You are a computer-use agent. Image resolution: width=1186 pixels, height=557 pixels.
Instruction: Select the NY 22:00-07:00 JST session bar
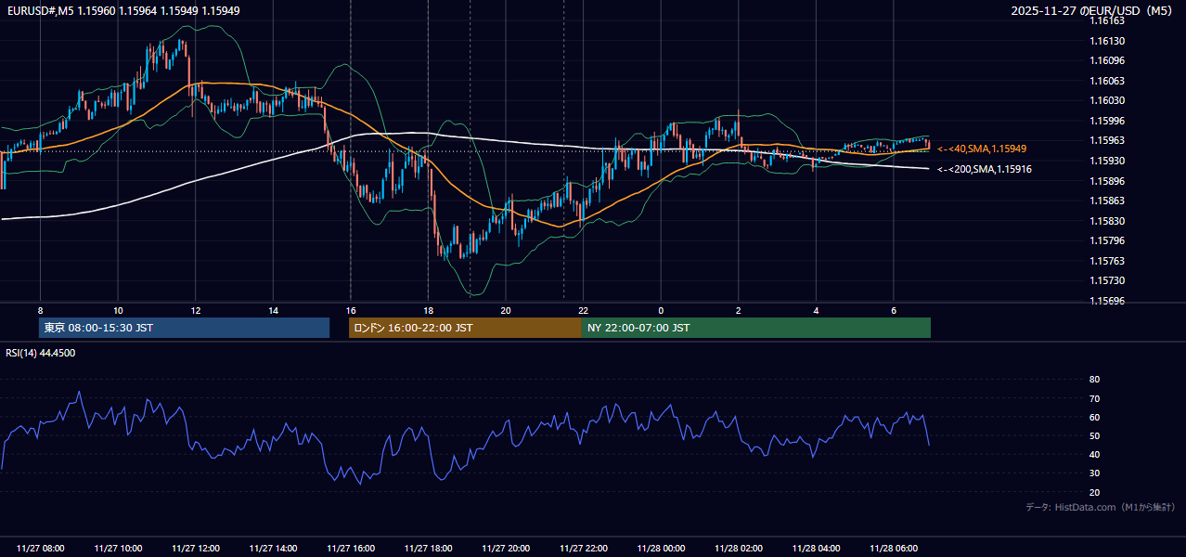(756, 328)
